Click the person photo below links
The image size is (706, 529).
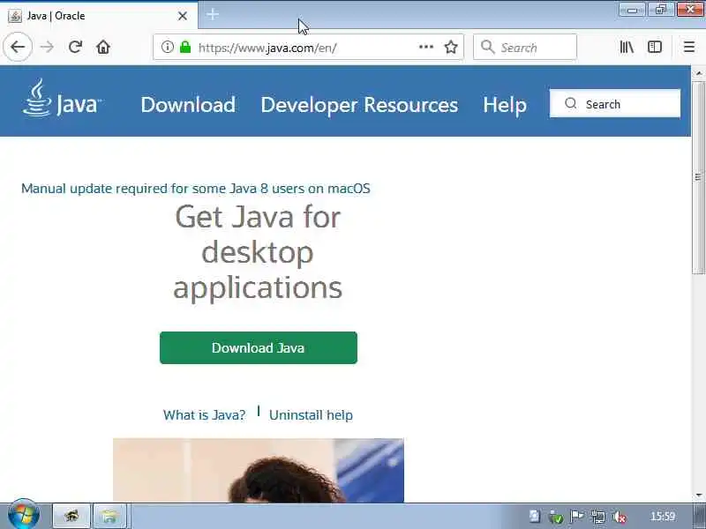[259, 470]
